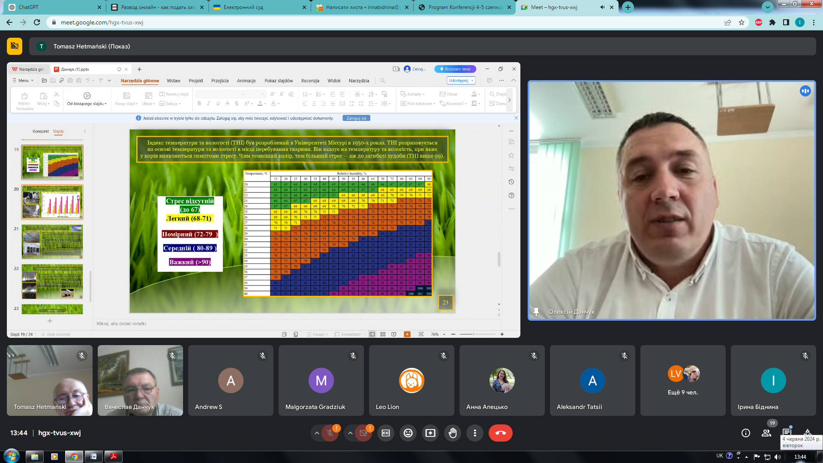Click the present screen button
Viewport: 823px width, 463px height.
(430, 433)
